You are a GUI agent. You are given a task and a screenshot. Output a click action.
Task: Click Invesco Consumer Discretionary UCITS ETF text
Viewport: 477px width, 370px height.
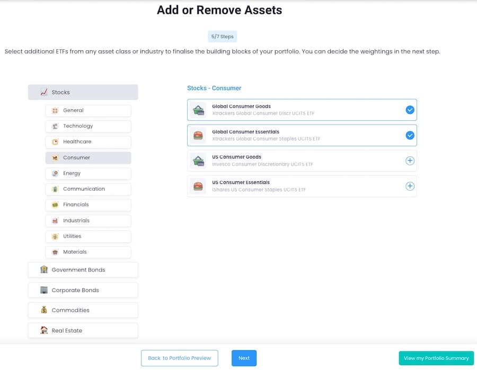(262, 164)
